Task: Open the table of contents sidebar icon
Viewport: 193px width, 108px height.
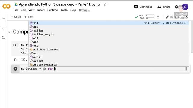Action: point(3,19)
